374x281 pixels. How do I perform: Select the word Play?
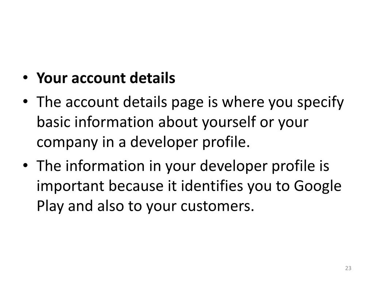tap(50, 206)
